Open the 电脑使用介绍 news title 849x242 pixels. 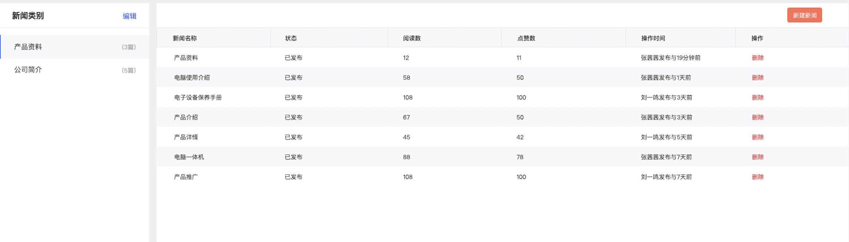pyautogui.click(x=192, y=78)
